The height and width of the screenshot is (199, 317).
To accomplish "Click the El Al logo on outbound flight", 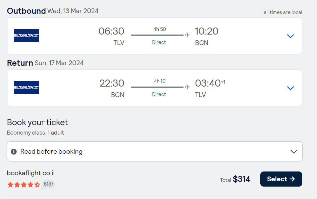I will (26, 36).
